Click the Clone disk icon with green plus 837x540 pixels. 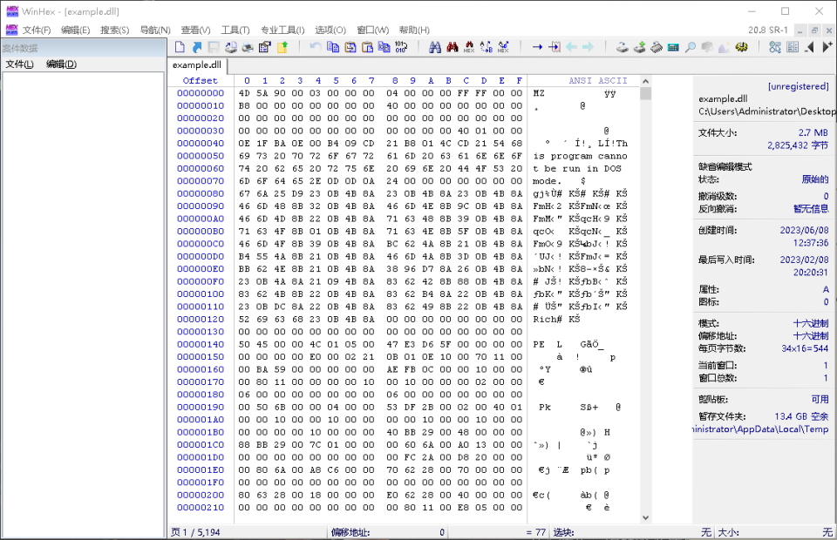(639, 47)
